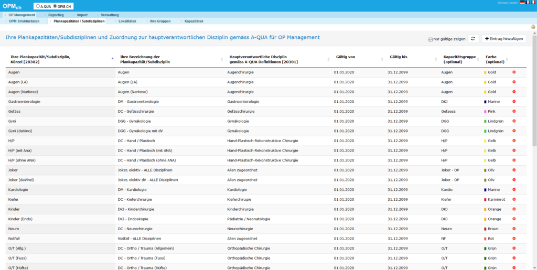Click the vertical scrollbar of the table

coord(534,105)
